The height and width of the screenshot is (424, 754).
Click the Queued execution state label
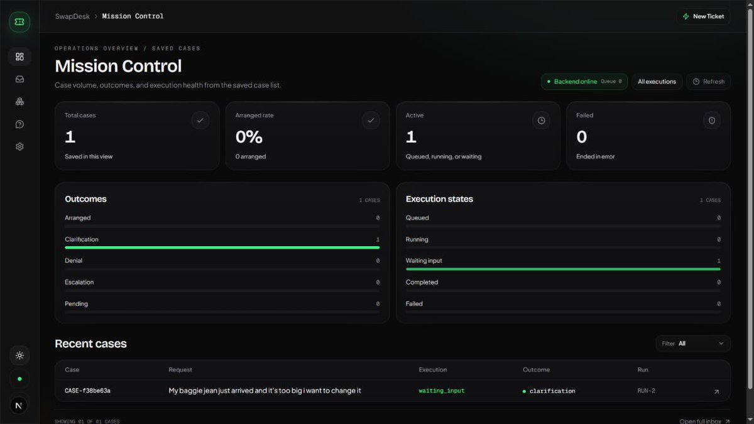coord(417,218)
